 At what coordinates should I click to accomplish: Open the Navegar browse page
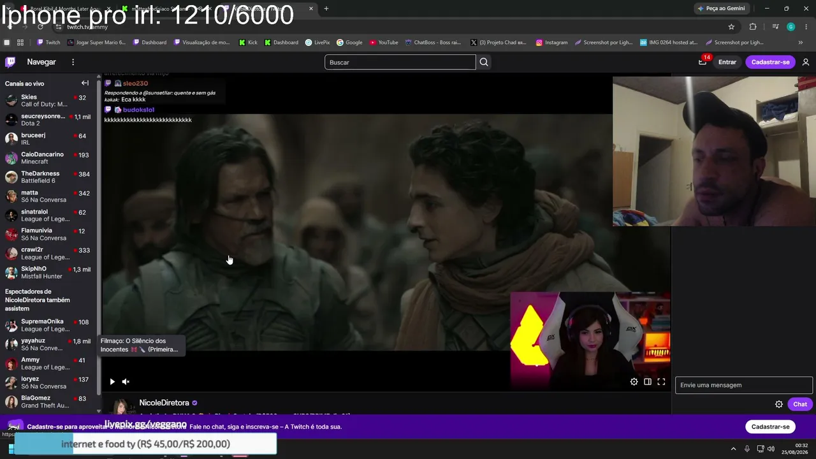click(41, 62)
